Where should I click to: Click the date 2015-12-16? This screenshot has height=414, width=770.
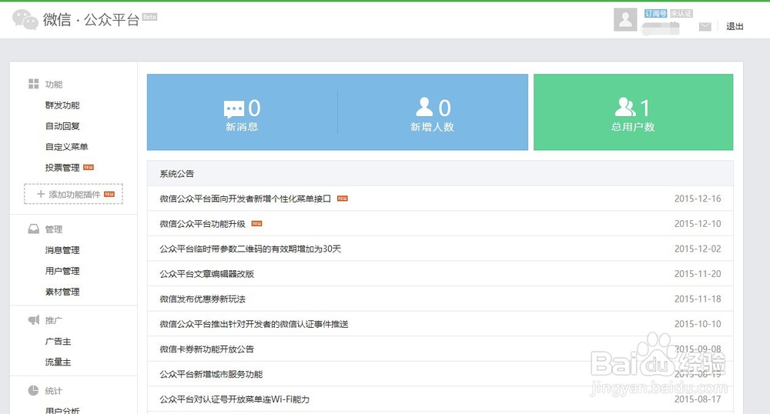tap(698, 199)
